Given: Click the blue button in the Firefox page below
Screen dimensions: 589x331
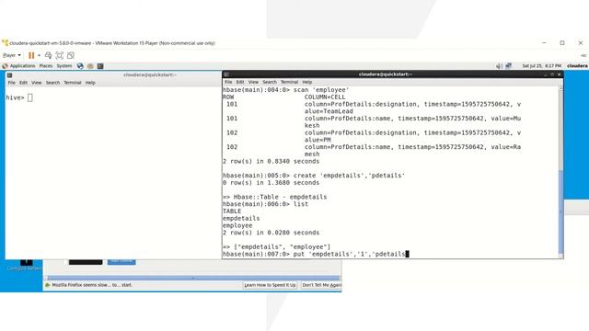Looking at the screenshot, I should (121, 261).
